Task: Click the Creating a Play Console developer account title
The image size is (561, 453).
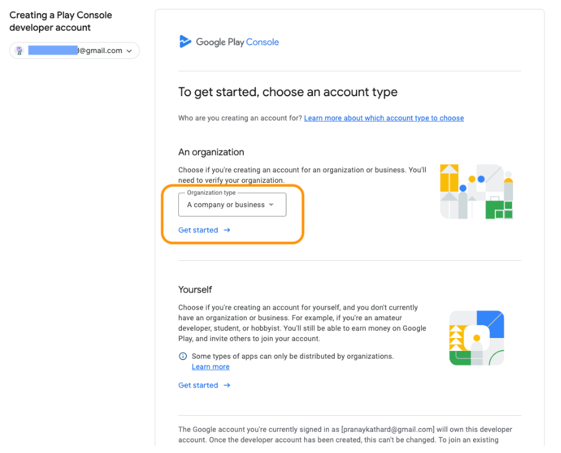Action: pyautogui.click(x=61, y=21)
